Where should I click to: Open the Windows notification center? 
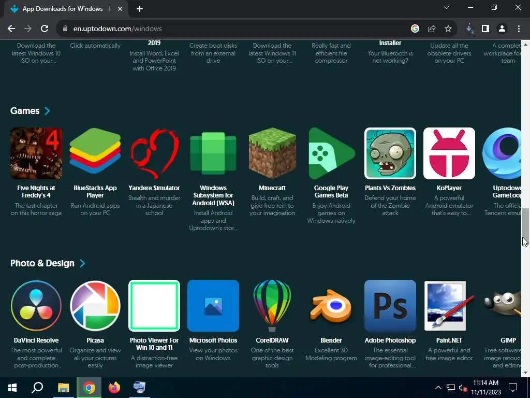click(x=513, y=388)
